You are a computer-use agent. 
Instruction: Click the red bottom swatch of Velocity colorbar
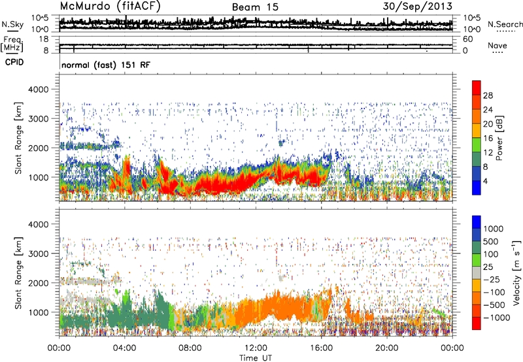(477, 323)
